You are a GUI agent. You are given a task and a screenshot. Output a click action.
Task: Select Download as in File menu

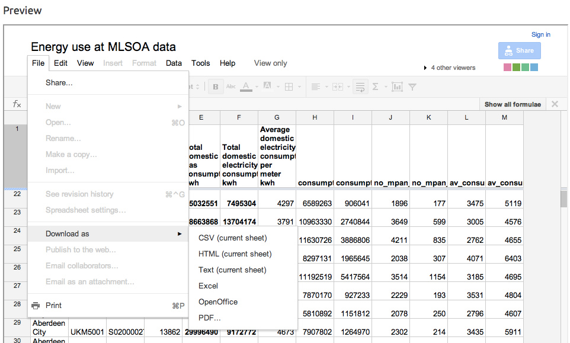point(108,233)
